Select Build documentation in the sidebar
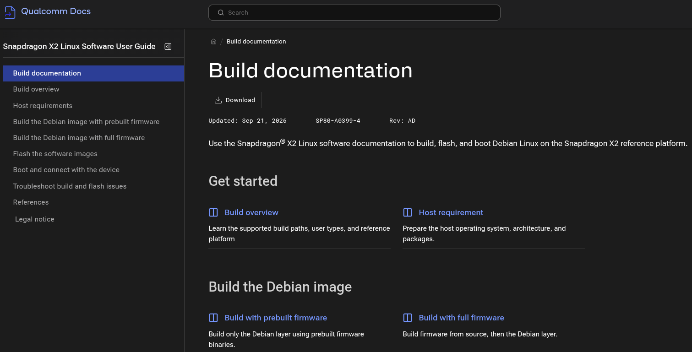This screenshot has width=692, height=352. (x=93, y=73)
